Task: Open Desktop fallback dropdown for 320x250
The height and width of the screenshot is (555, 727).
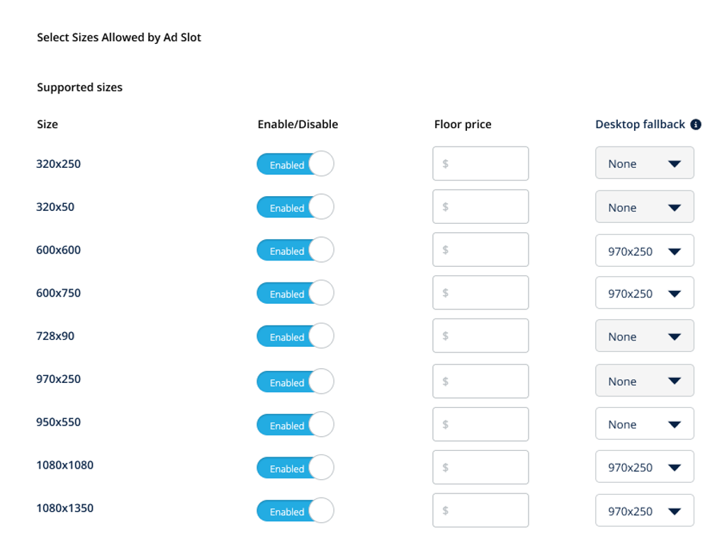Action: click(x=644, y=164)
